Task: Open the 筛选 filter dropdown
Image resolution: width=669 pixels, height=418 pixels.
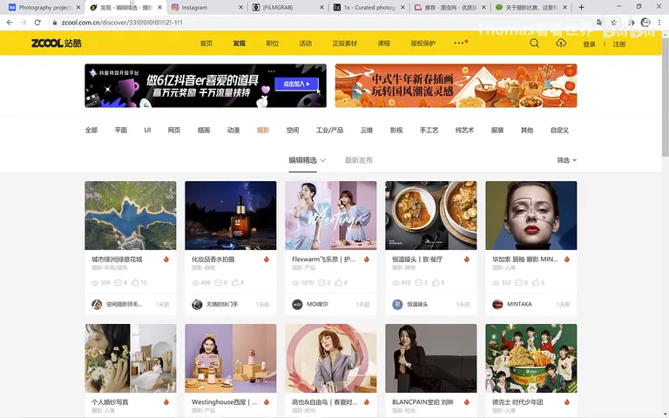Action: click(566, 160)
